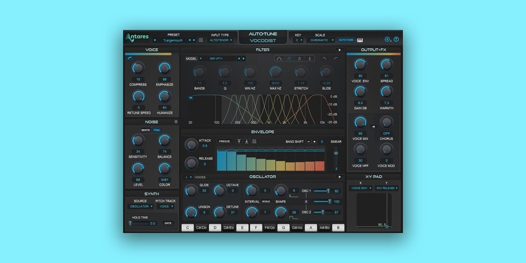Click the Filter section play arrow
Screen dimensions: 526x263
coord(339,50)
